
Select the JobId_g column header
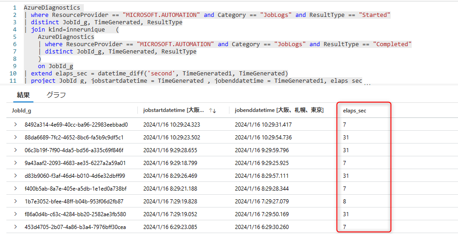[x=22, y=111]
